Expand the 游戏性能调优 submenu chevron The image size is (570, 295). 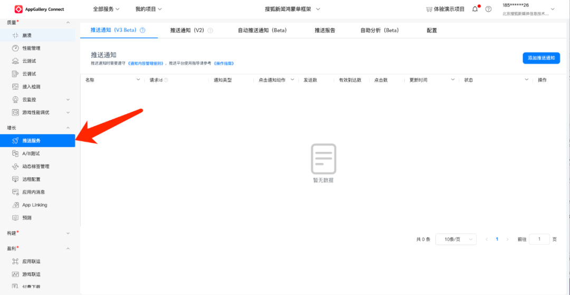pyautogui.click(x=68, y=112)
